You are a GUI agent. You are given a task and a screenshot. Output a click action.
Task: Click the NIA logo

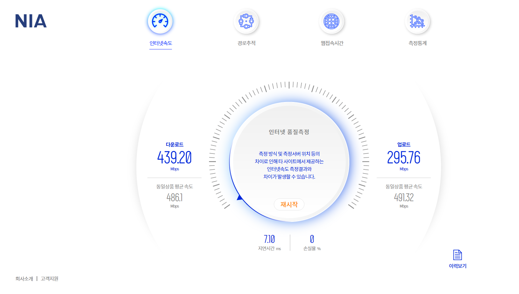31,21
